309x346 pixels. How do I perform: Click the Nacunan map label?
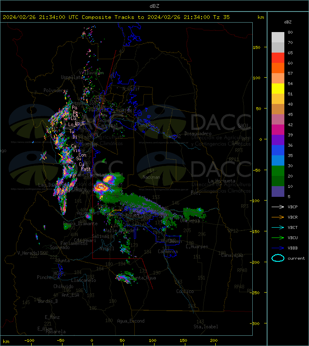tap(151, 177)
